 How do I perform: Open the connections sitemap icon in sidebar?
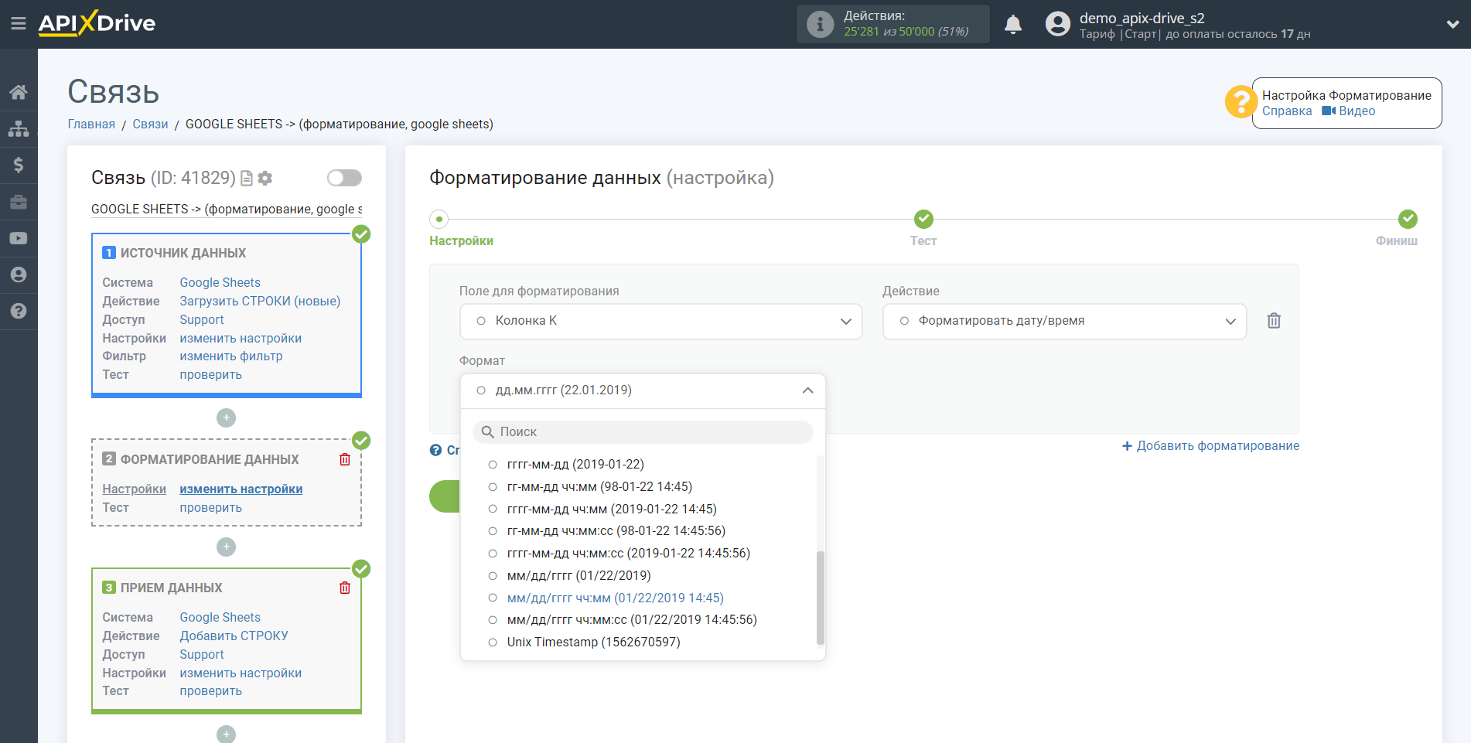click(19, 128)
